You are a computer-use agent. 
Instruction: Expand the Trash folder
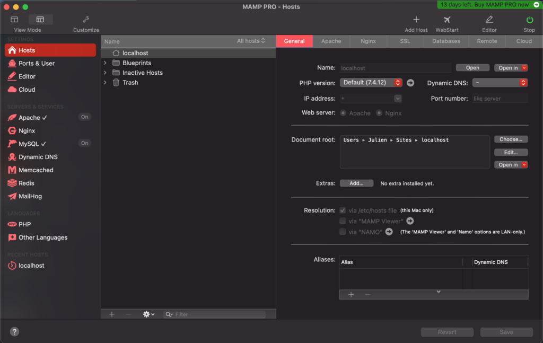[106, 82]
